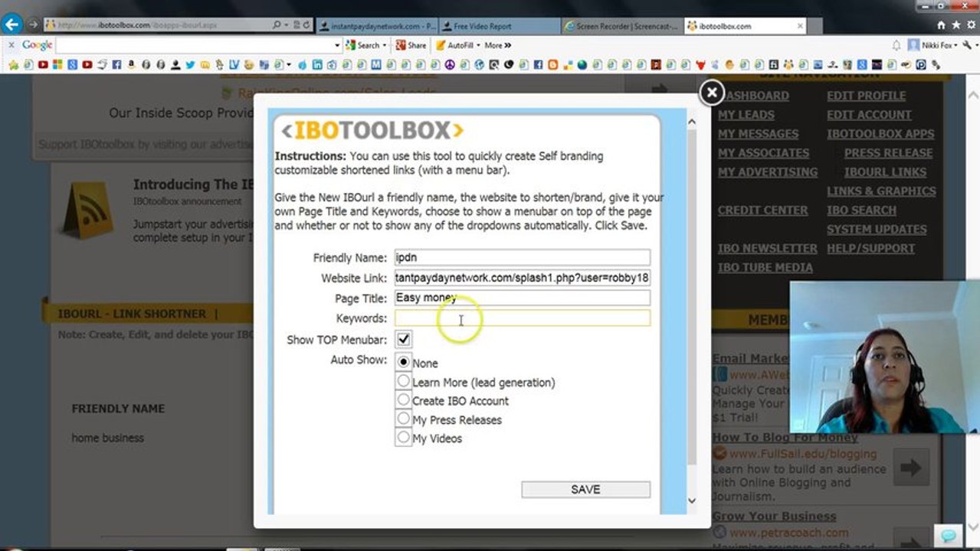Select Learn More (lead generation) radio

click(x=403, y=380)
